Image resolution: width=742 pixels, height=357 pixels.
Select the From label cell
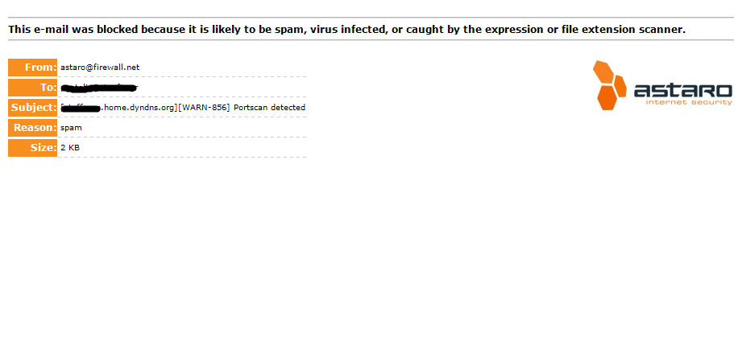point(33,68)
